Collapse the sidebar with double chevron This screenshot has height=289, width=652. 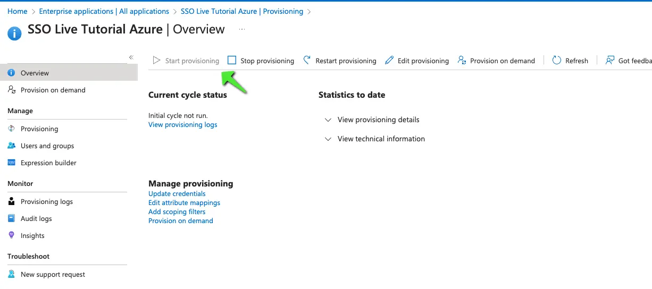point(131,57)
